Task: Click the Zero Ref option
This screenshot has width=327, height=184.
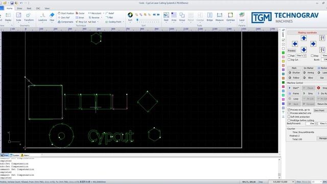Action: click(64, 17)
